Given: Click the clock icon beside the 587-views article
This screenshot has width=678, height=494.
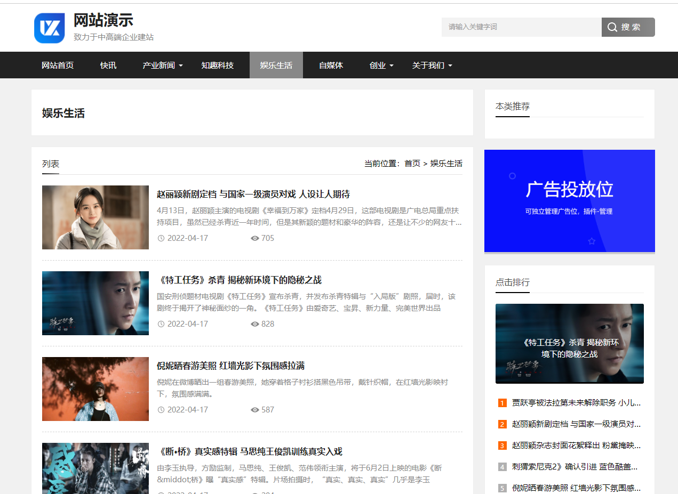Looking at the screenshot, I should (x=161, y=410).
